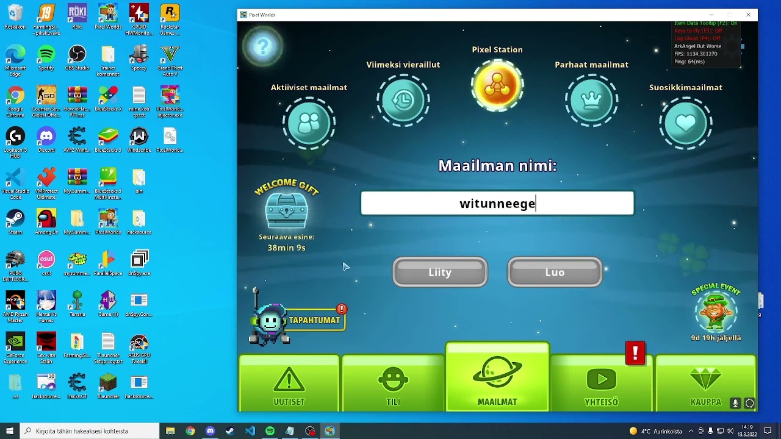Open the TAPAHTUMAT events banner

click(315, 320)
